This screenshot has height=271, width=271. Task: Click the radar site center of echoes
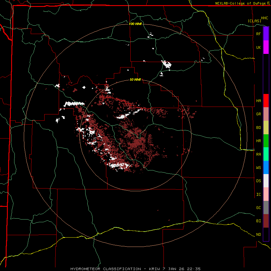pos(136,135)
